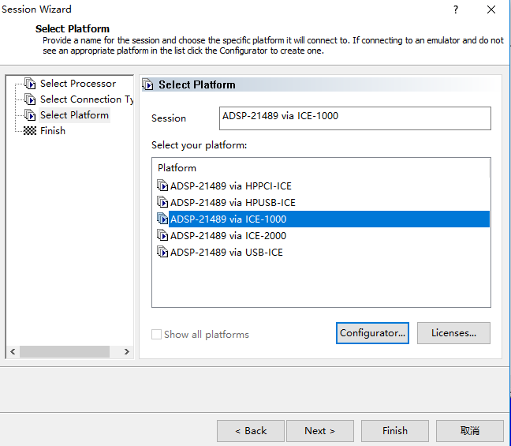
Task: Click the Session name input field
Action: [x=355, y=118]
